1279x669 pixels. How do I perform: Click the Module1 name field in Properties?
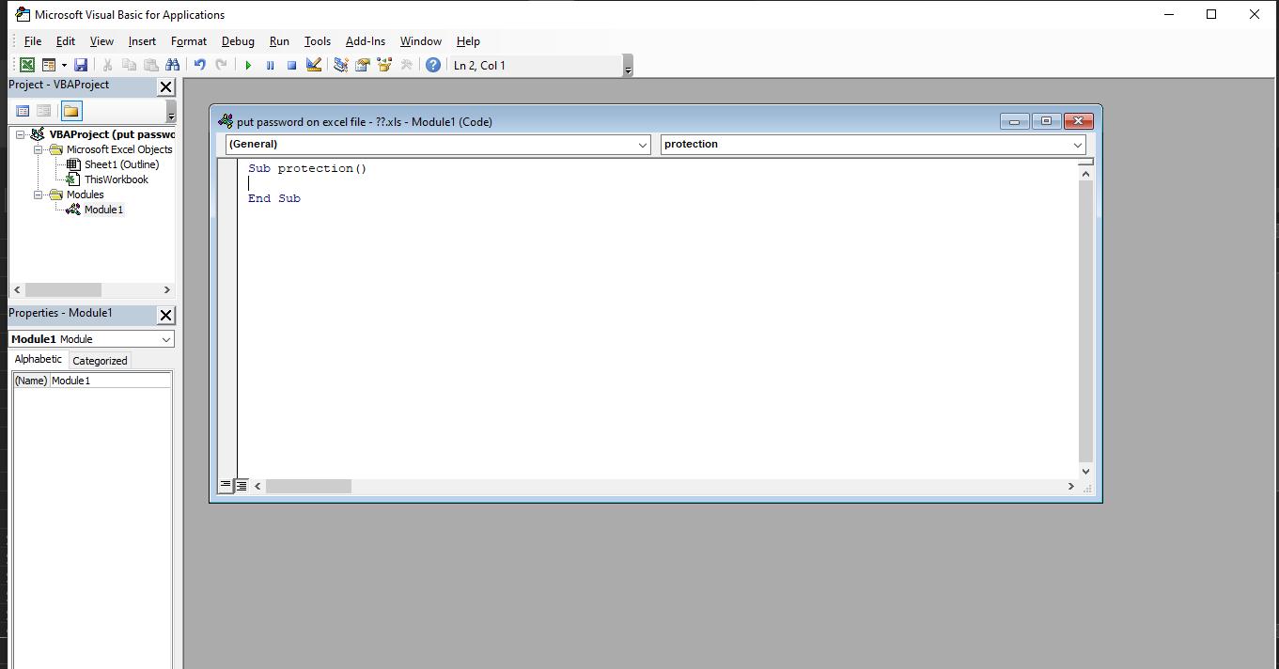tap(110, 380)
